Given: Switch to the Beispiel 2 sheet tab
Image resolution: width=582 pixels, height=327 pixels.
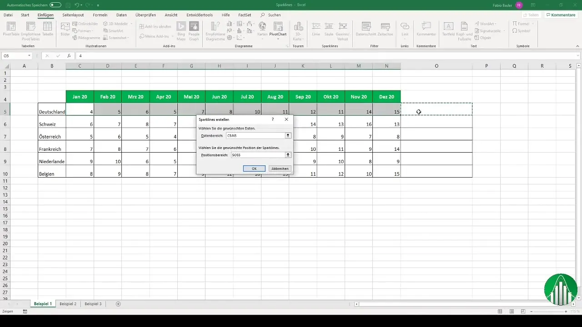Looking at the screenshot, I should tap(68, 303).
